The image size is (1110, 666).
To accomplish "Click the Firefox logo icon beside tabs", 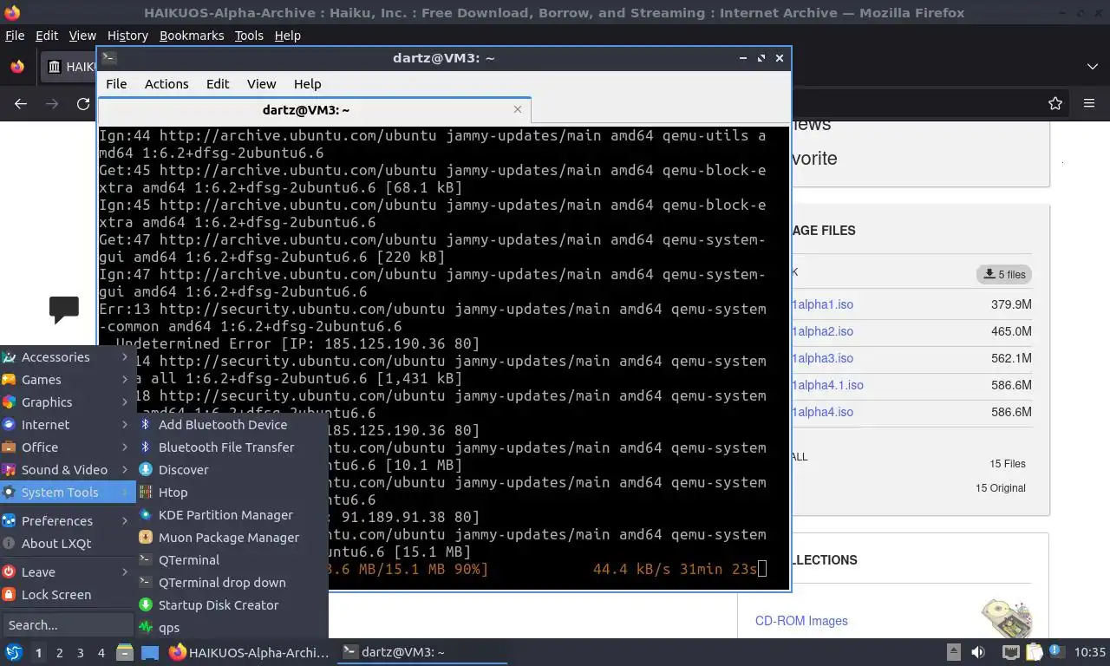I will tap(17, 67).
